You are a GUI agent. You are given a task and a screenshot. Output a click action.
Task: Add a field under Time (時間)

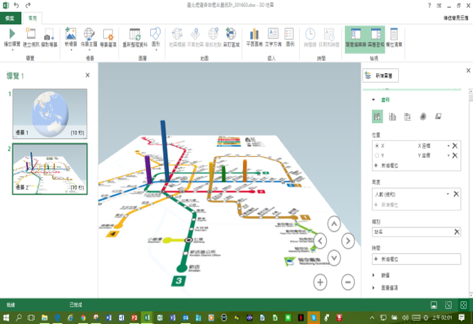click(x=416, y=259)
